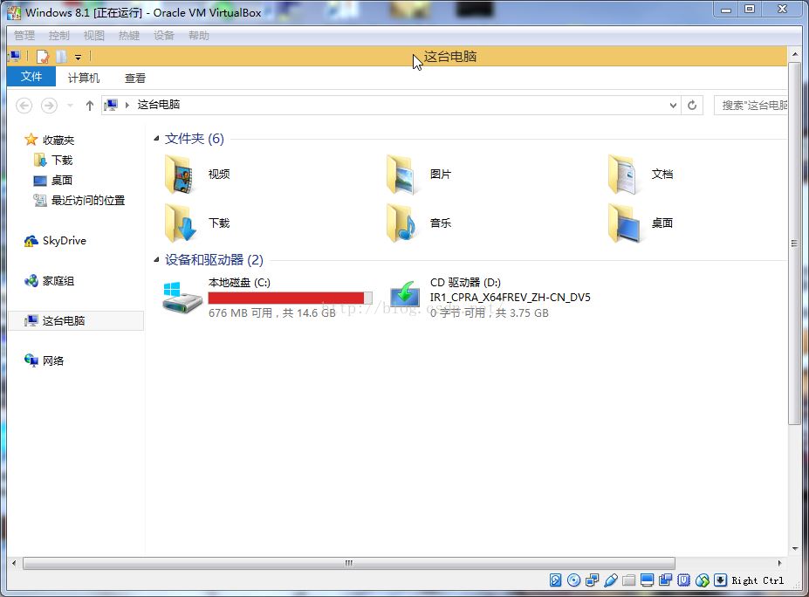Screen dimensions: 809x597
Task: Click the Right Ctrl host key label
Action: [758, 580]
